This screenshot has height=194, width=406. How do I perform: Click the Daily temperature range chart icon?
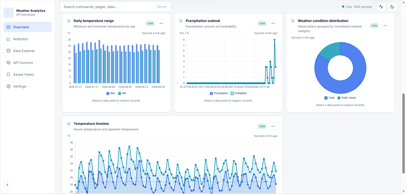[x=69, y=21]
